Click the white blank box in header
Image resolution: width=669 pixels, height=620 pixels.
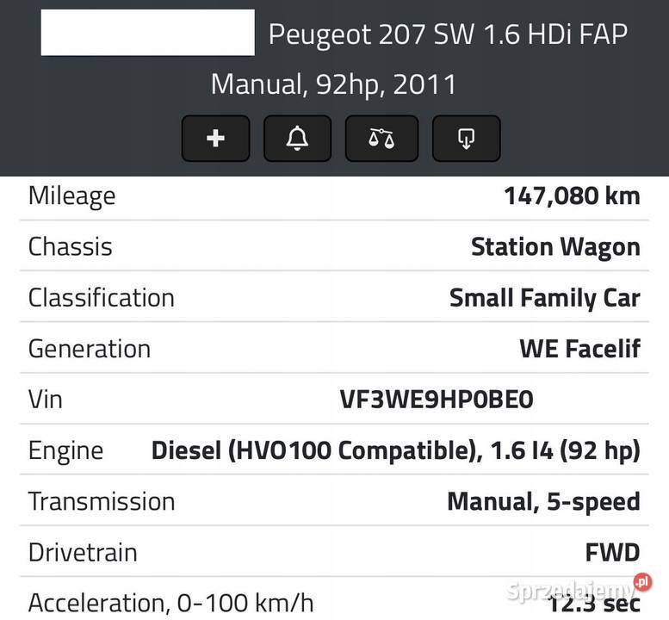[x=147, y=33]
